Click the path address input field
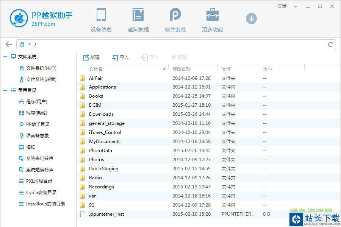341x227 pixels. click(x=178, y=44)
